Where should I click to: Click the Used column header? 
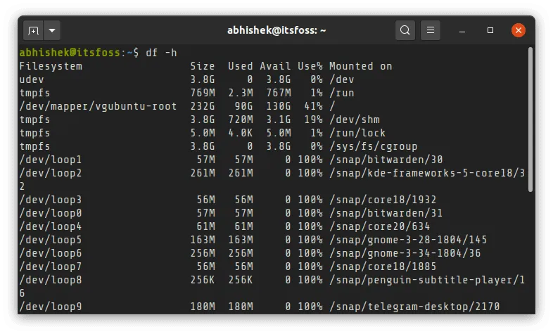[x=241, y=66]
